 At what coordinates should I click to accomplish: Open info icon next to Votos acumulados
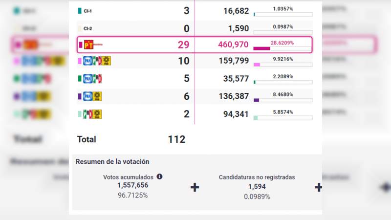[160, 176]
